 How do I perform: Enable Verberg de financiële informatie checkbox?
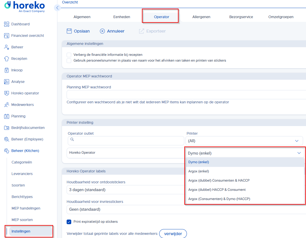(x=69, y=55)
